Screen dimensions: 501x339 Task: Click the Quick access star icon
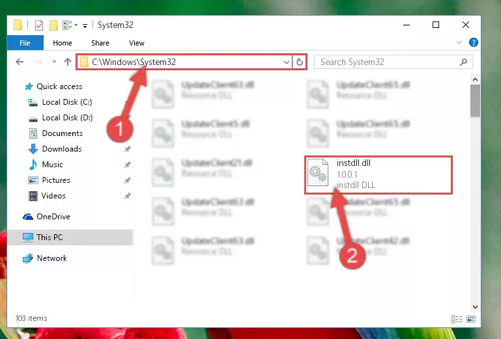coord(29,87)
